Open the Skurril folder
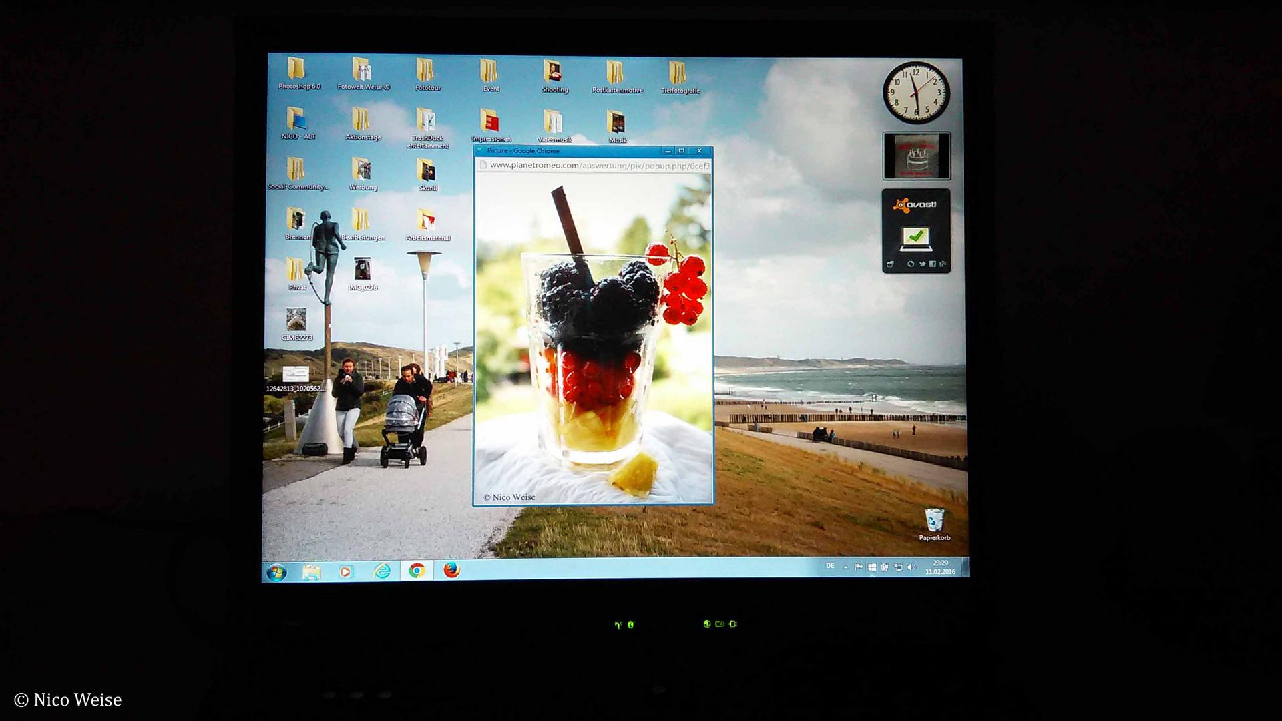1282x721 pixels. (x=427, y=175)
